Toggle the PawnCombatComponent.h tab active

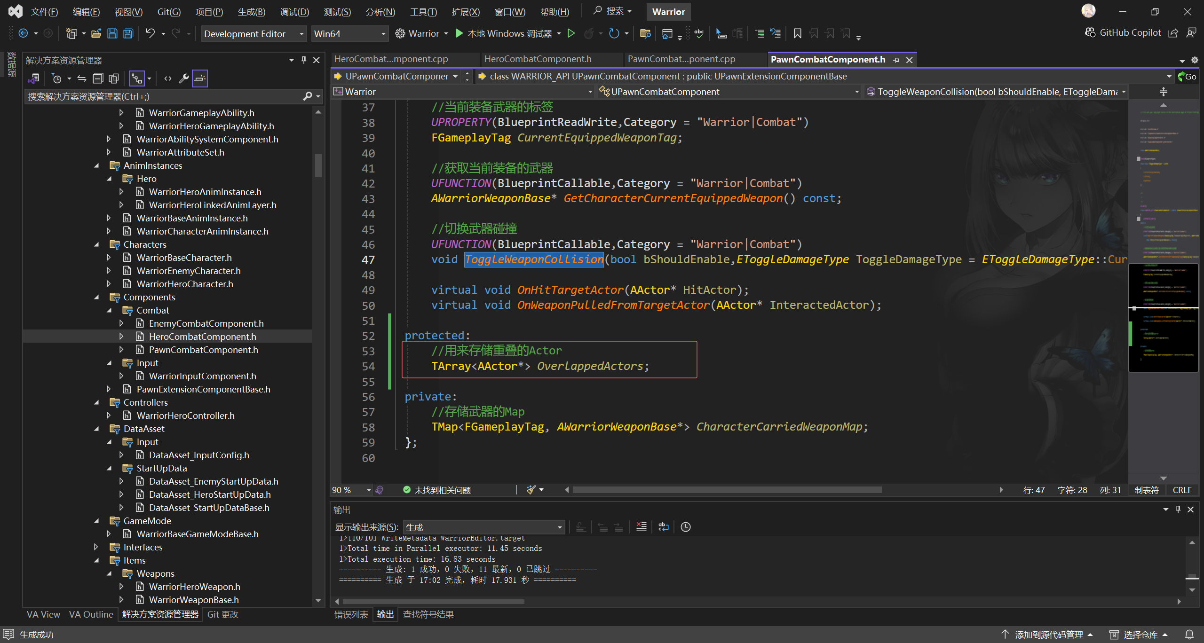tap(828, 59)
